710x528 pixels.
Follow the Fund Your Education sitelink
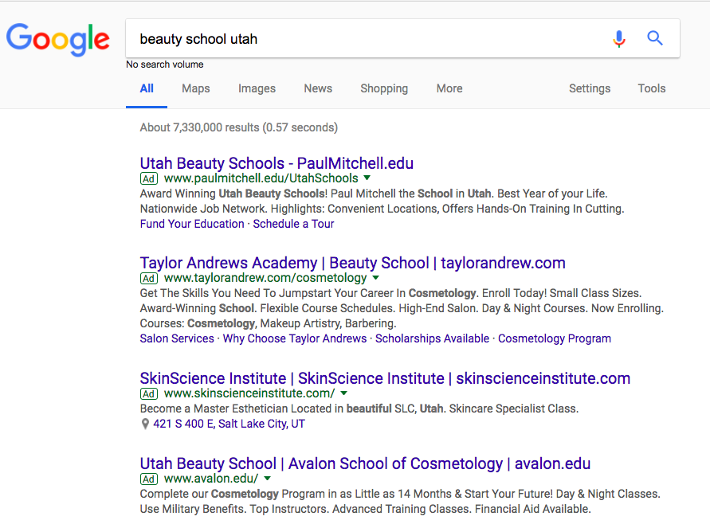pyautogui.click(x=192, y=224)
